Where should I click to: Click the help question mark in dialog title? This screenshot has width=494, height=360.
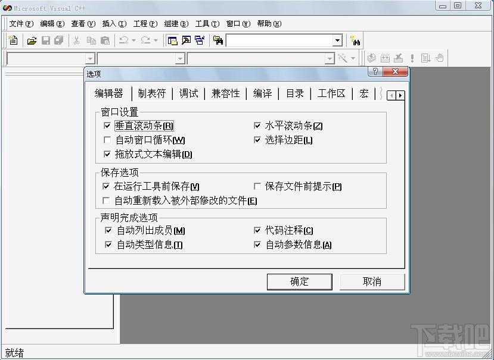[375, 73]
